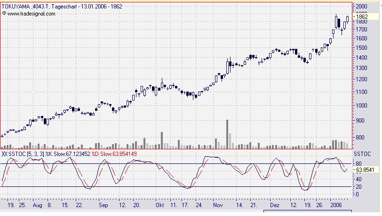Click the 1000 mark on the price axis
Screen dimensions: 382x216
(x=361, y=105)
